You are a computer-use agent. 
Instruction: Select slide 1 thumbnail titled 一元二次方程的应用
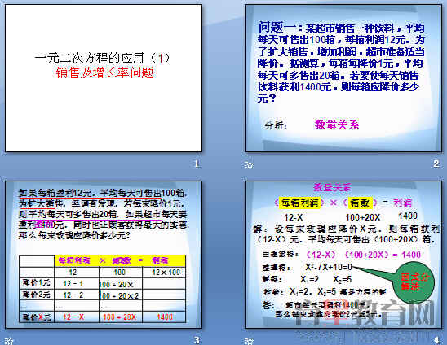tap(104, 78)
